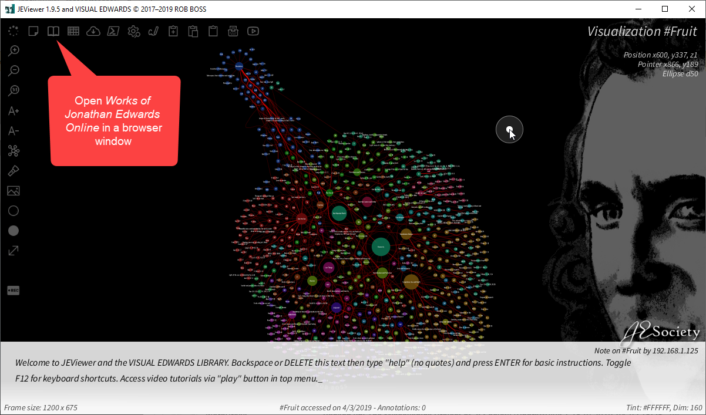
Task: Open the command prompt icon
Action: (113, 31)
